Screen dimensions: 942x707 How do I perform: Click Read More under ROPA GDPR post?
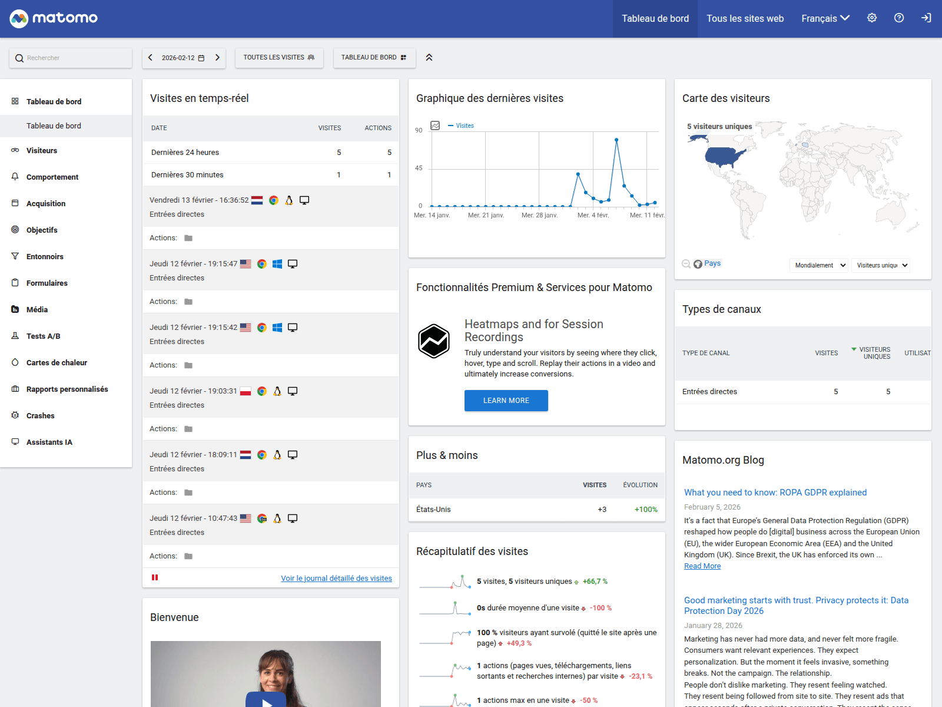point(702,566)
